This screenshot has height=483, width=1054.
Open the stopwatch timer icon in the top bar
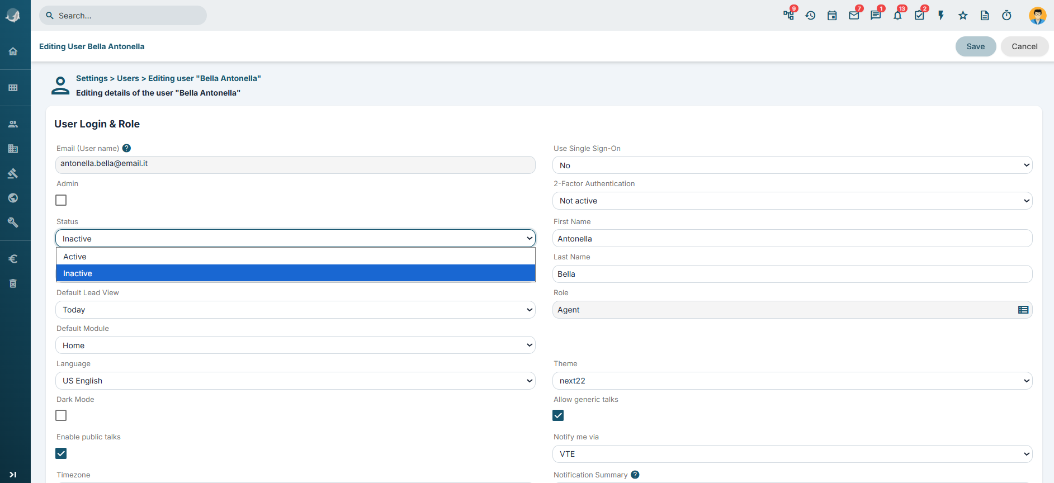1007,16
